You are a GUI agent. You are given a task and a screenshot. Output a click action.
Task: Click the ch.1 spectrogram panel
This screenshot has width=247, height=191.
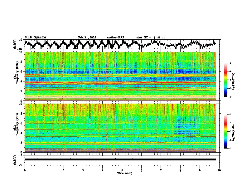tap(120, 76)
